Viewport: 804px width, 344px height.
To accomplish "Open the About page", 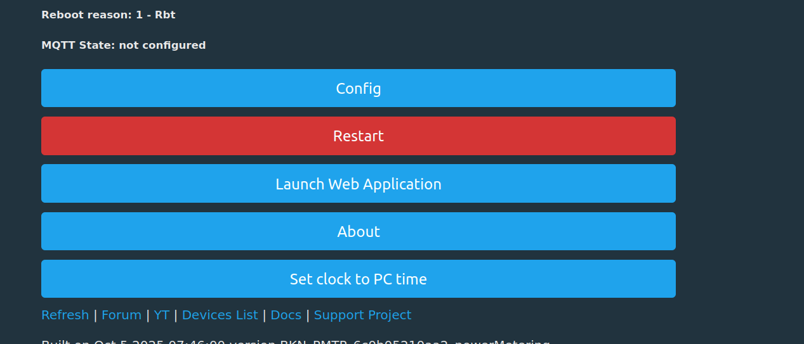I will (359, 231).
